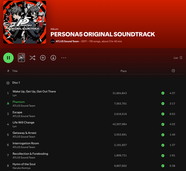Viewport: 186px width, 171px height.
Task: Toggle saved checkmark on Getaway & Arrest row
Action: click(163, 135)
